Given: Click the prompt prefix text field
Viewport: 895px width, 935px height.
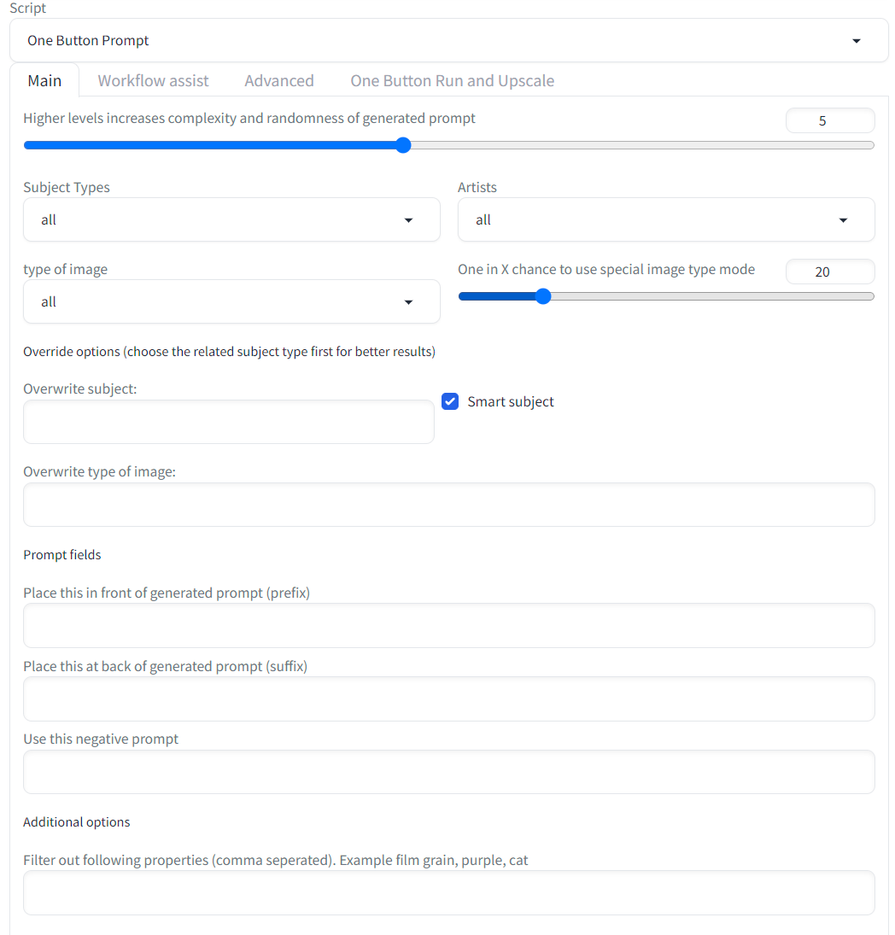Looking at the screenshot, I should pyautogui.click(x=448, y=625).
